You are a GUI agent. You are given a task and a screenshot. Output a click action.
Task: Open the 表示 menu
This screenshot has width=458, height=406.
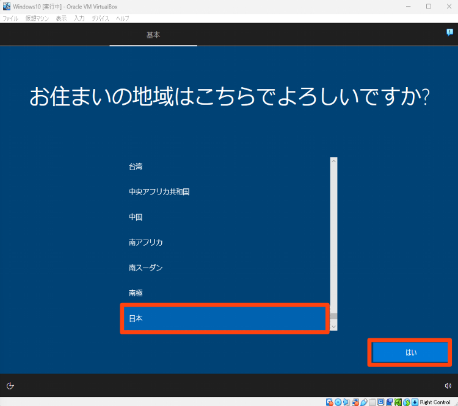click(x=61, y=18)
